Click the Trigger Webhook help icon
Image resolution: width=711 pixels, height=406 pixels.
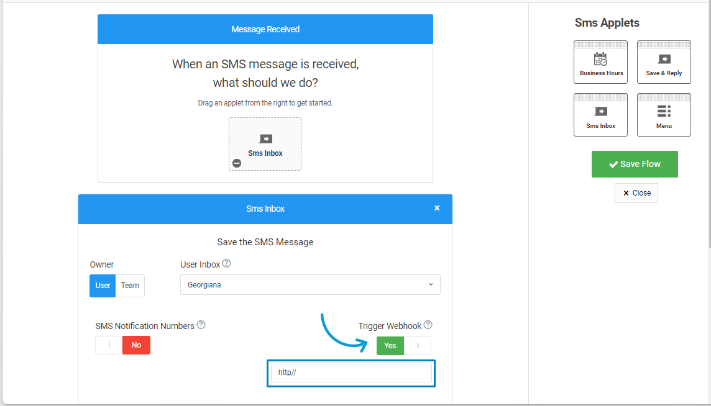pyautogui.click(x=428, y=325)
